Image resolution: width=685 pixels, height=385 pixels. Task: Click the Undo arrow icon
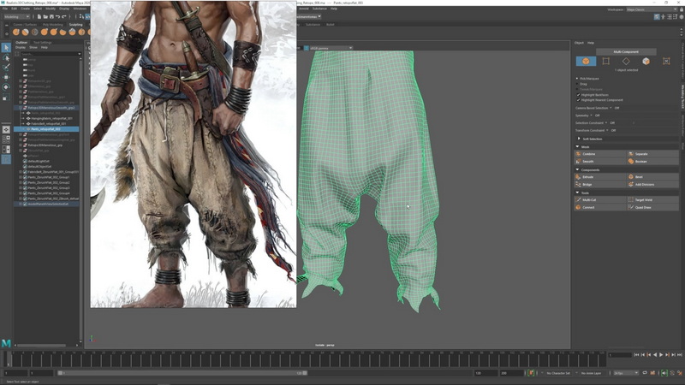pyautogui.click(x=57, y=16)
